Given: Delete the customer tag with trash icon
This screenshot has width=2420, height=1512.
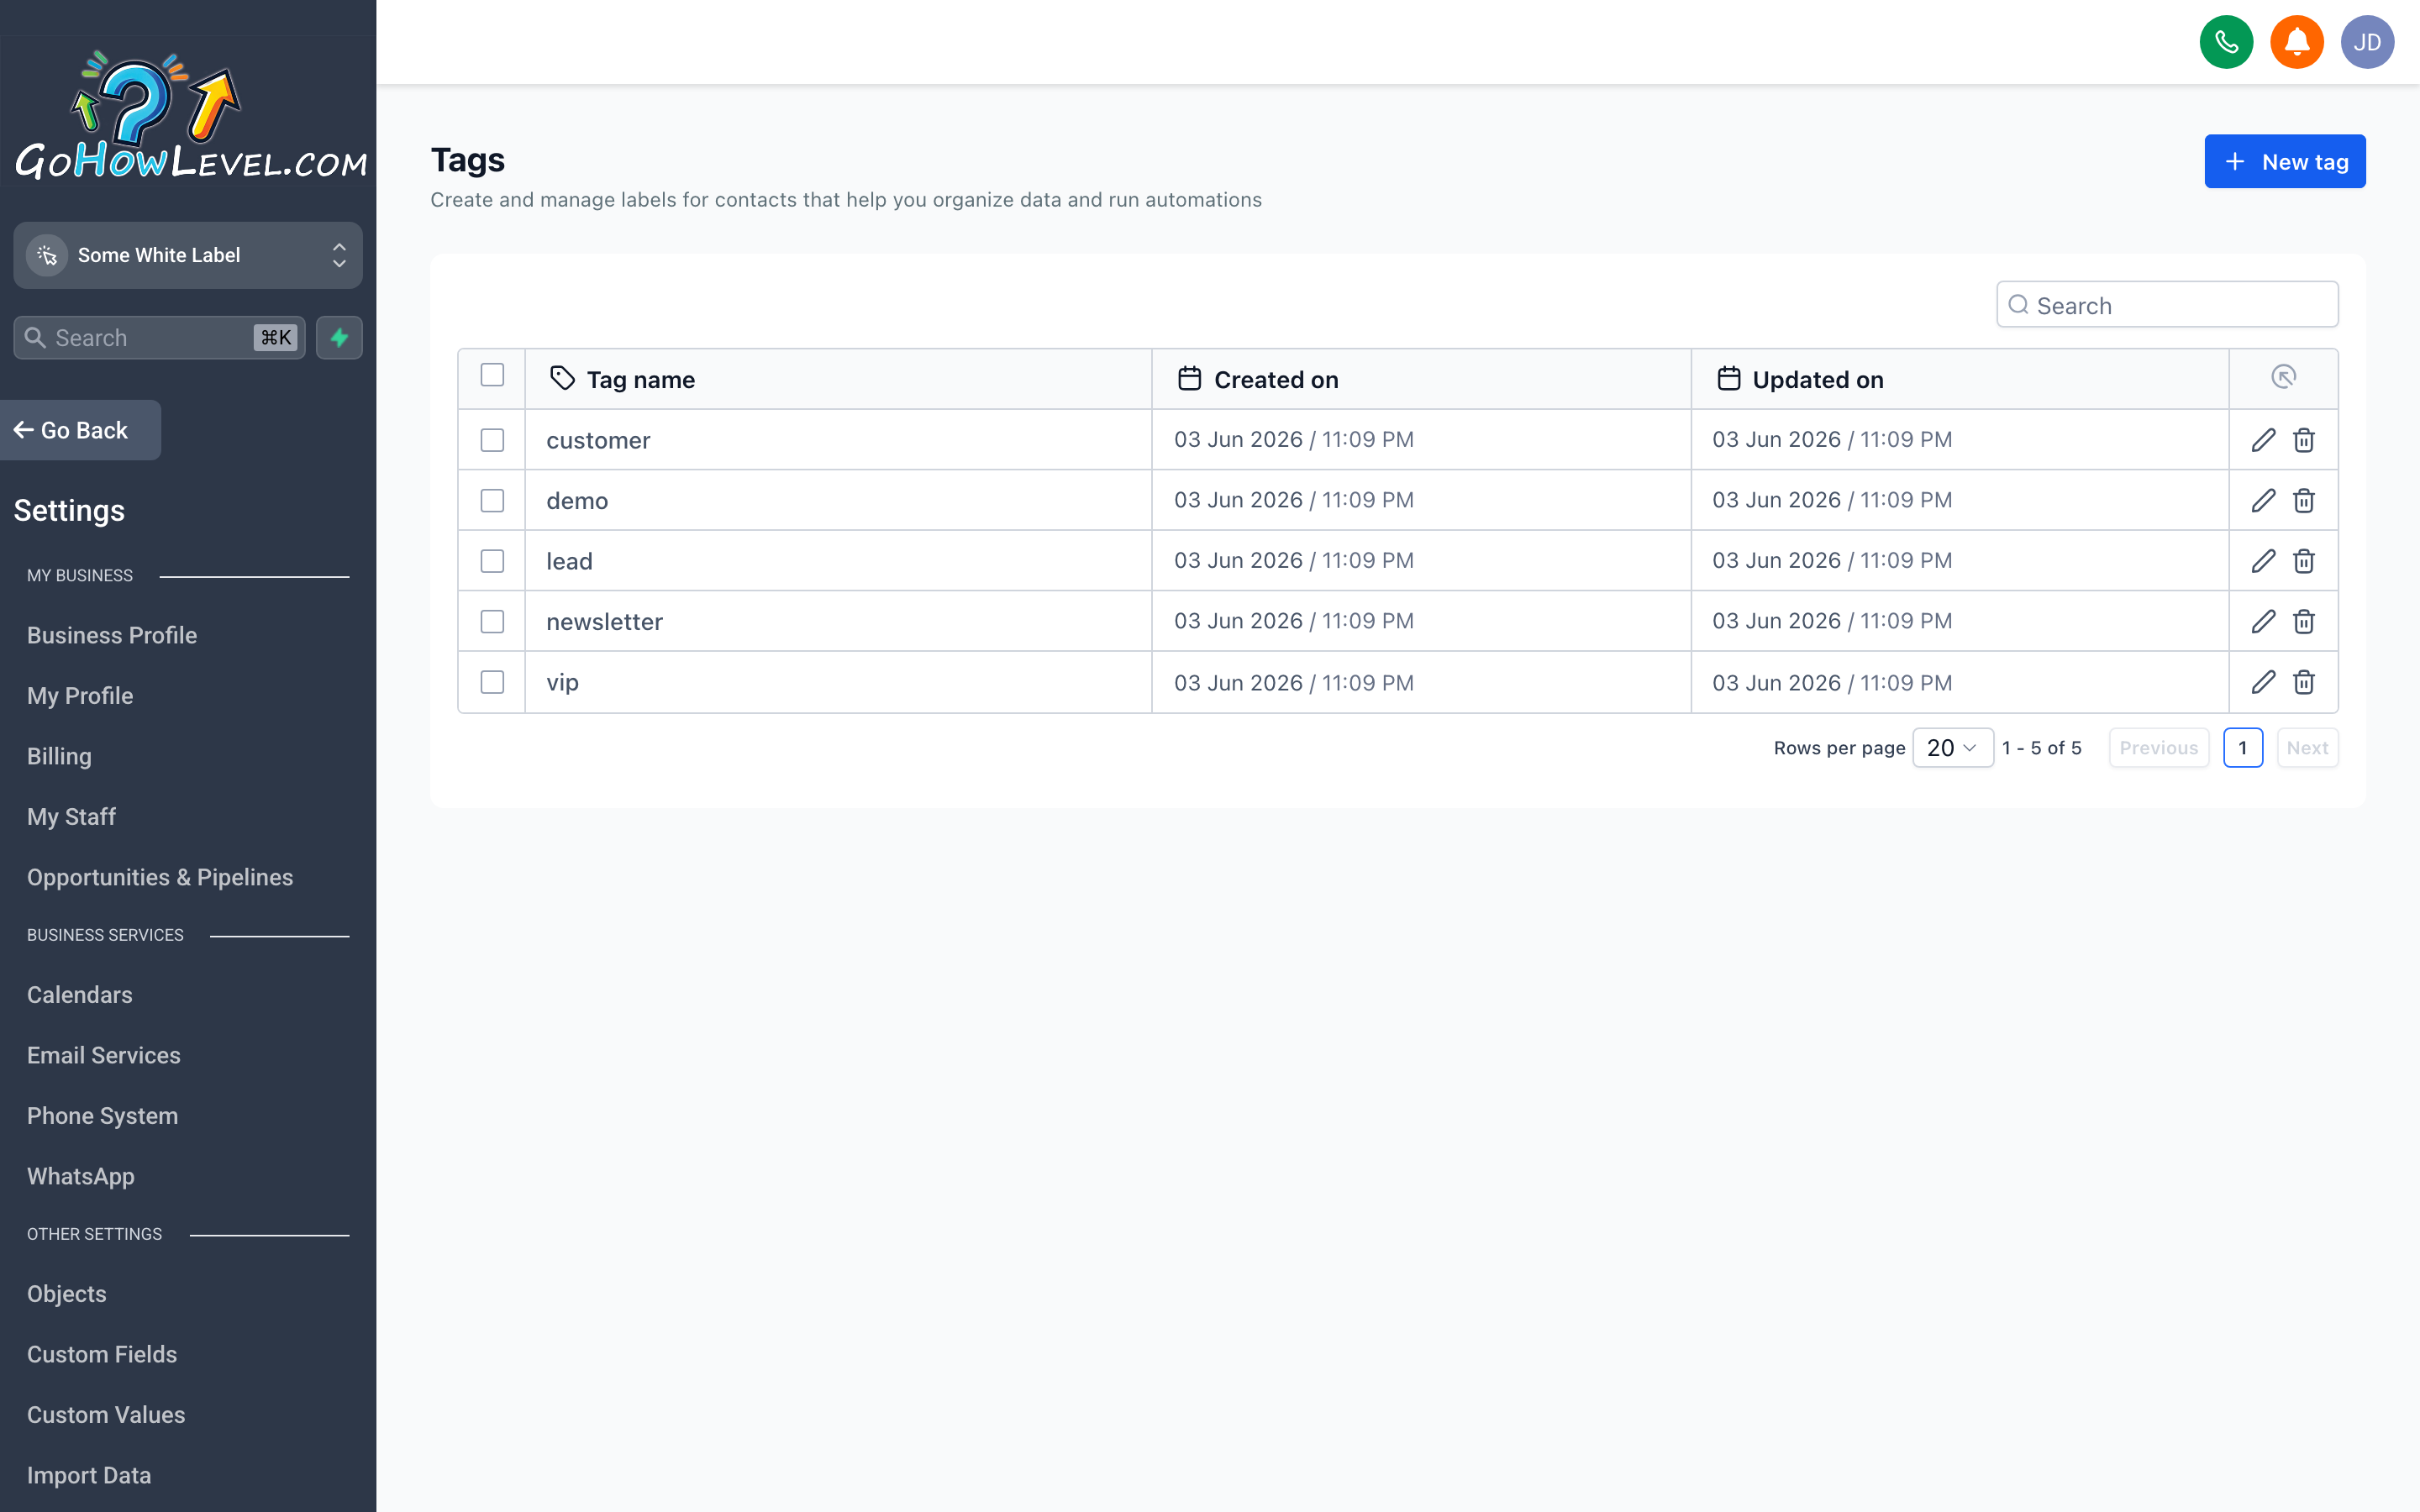Looking at the screenshot, I should click(x=2304, y=440).
